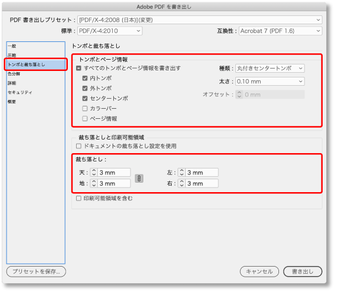Open the PDF 書き出しプリセット dropdown

pos(199,20)
